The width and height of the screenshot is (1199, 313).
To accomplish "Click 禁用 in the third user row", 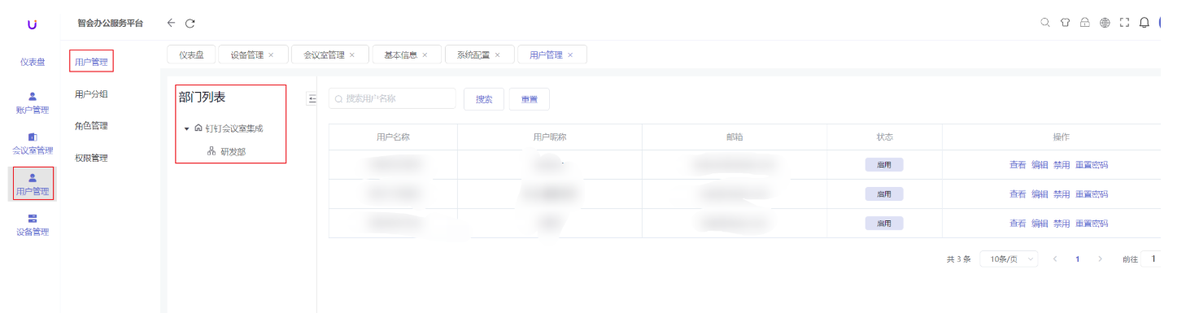I will pyautogui.click(x=1062, y=224).
